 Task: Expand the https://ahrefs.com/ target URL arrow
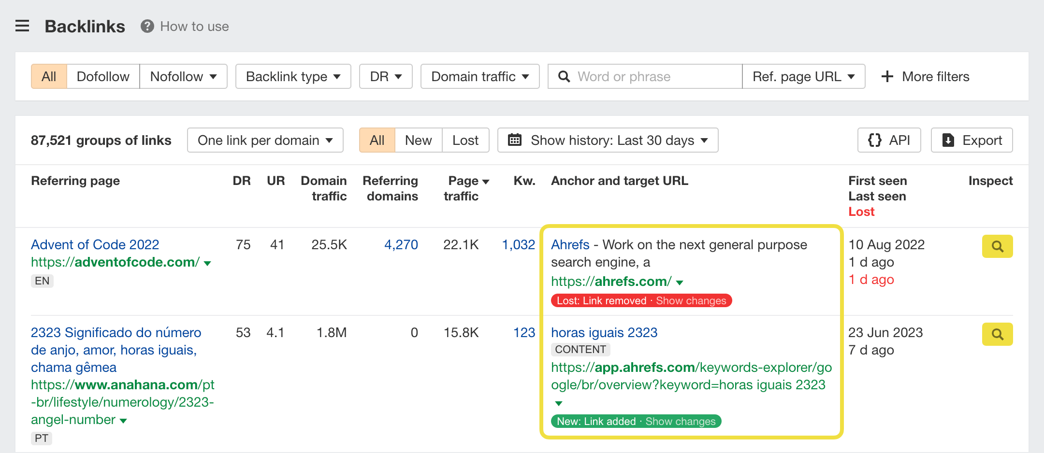point(680,283)
